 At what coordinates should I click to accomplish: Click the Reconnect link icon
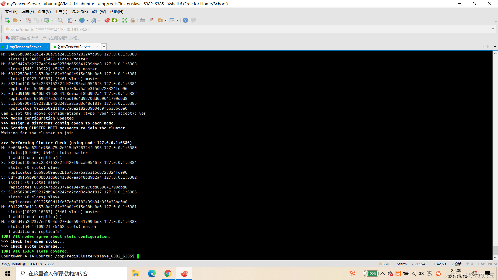tap(37, 20)
